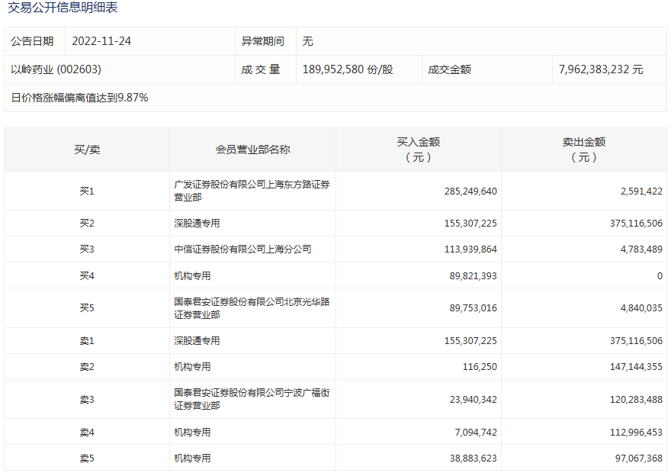The image size is (671, 473).
Task: Select the 成交金额 value 7,962,383,232 元
Action: point(601,69)
